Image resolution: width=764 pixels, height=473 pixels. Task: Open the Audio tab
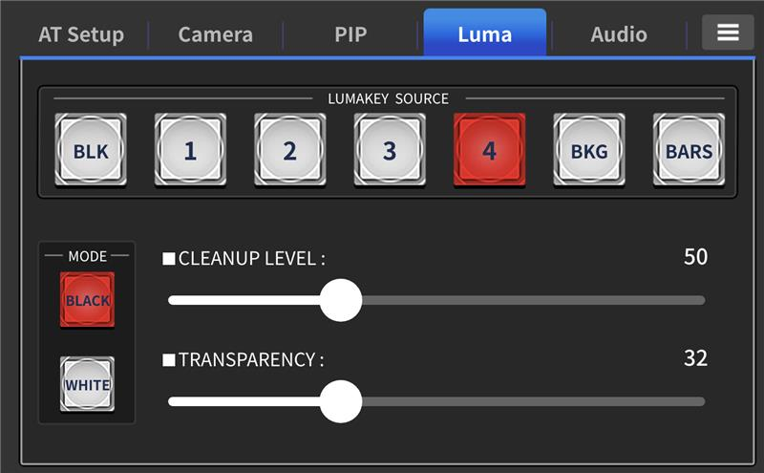619,35
